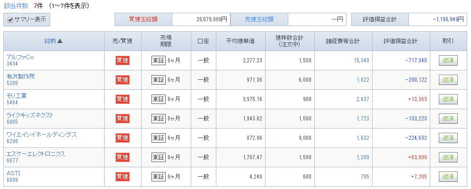
Task: Open 諸経費 15,340 detail link
Action: (362, 60)
